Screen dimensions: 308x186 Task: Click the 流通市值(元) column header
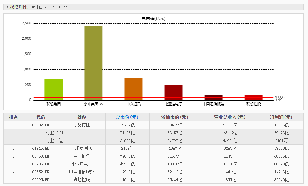pyautogui.click(x=175, y=117)
